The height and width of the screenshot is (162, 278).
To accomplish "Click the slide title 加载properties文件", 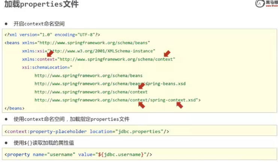I will coord(41,5).
